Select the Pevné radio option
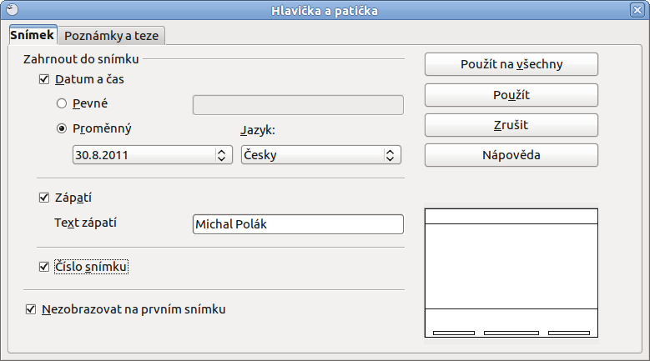This screenshot has width=650, height=361. (x=62, y=103)
